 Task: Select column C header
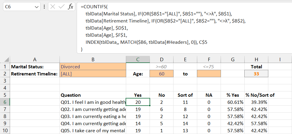tap(138, 59)
